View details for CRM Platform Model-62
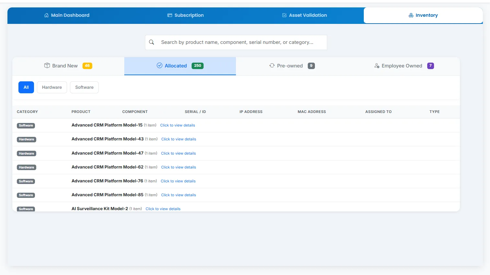490x275 pixels. (179, 167)
